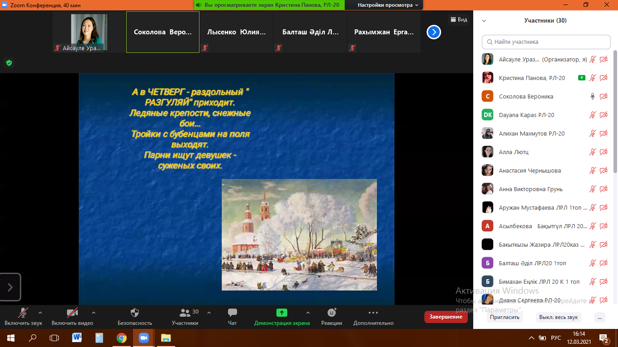Open Word from the taskbar

77,338
